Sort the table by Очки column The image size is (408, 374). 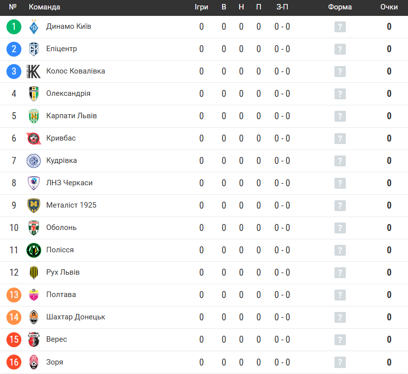click(389, 7)
